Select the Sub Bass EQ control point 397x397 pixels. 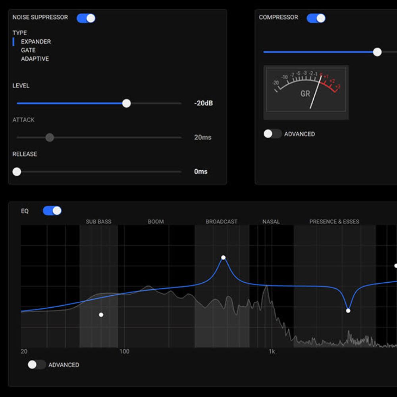pyautogui.click(x=101, y=315)
